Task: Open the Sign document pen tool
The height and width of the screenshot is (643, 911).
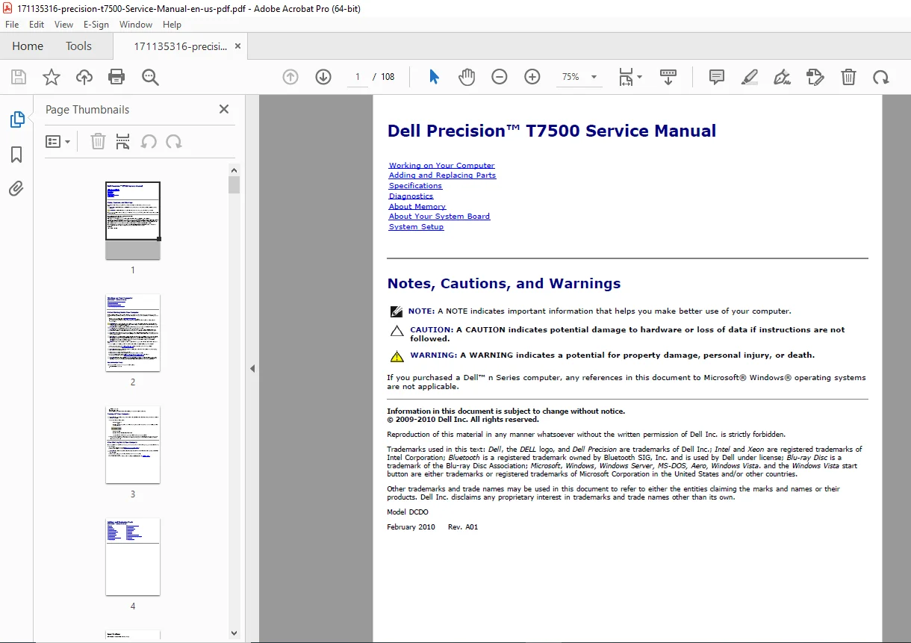Action: point(783,77)
